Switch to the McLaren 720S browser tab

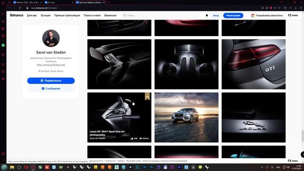tap(28, 2)
